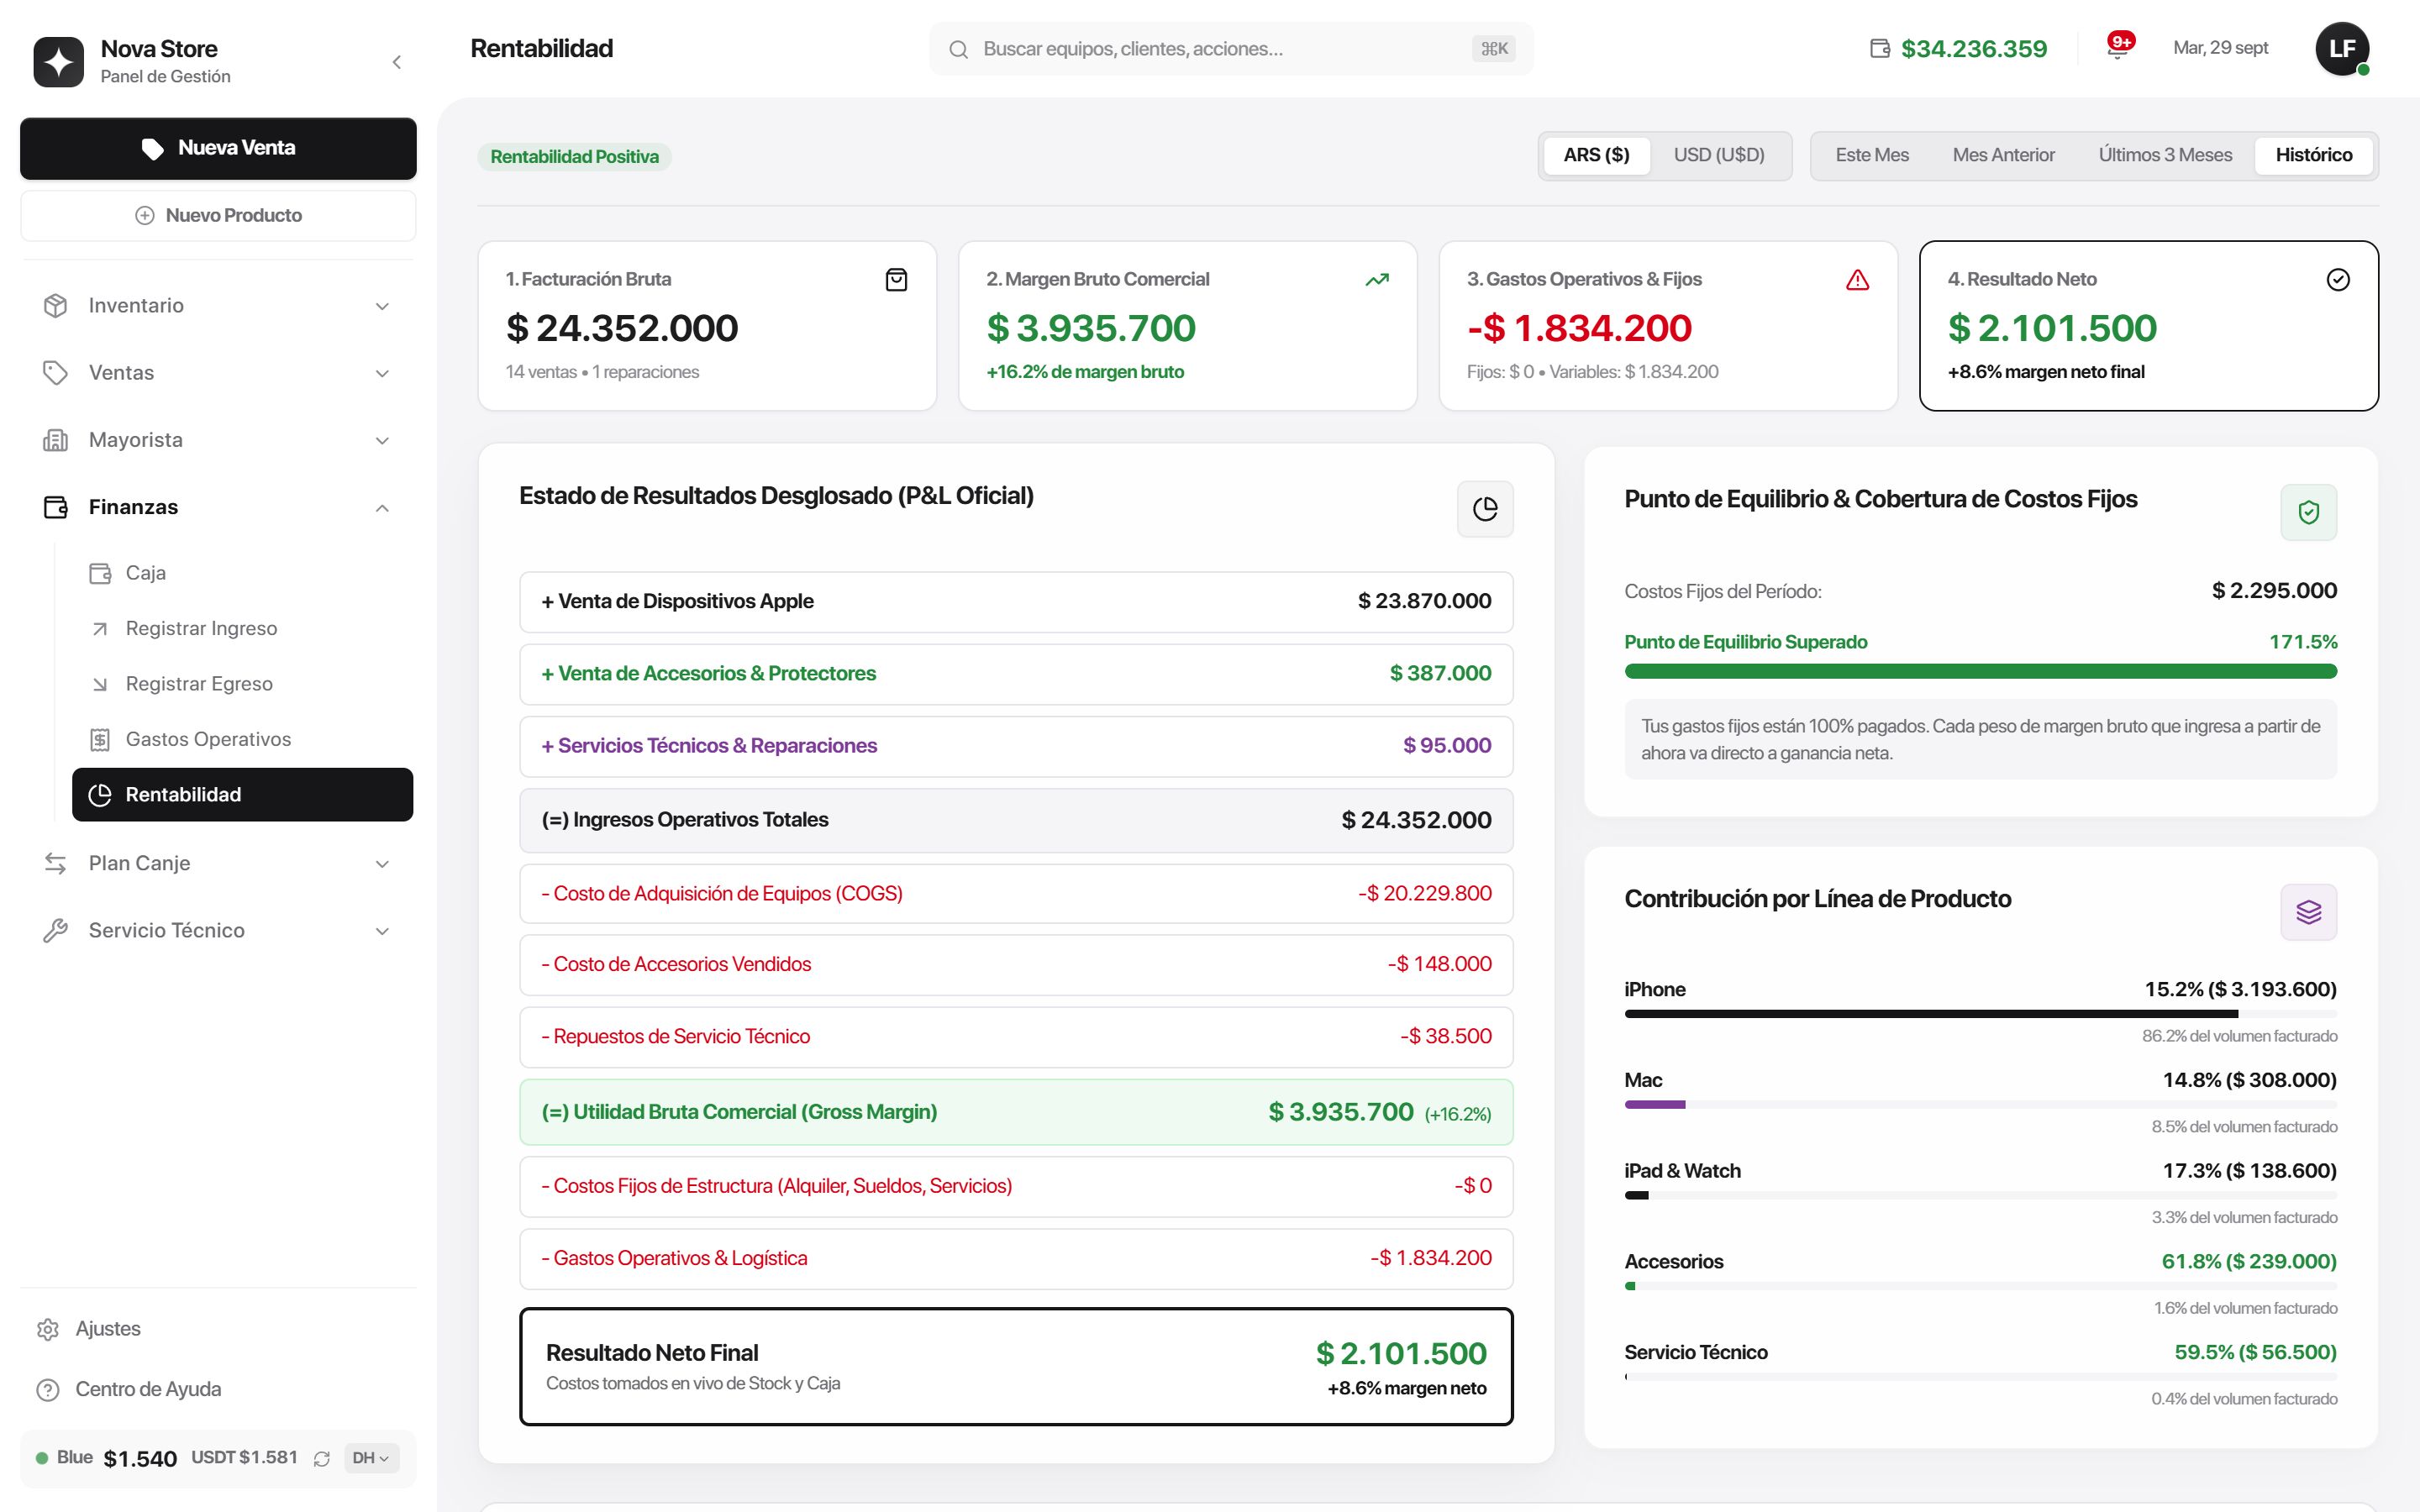Click the Costo de Adquisición de Equipos (COGS) row
The width and height of the screenshot is (2420, 1512).
point(1016,894)
